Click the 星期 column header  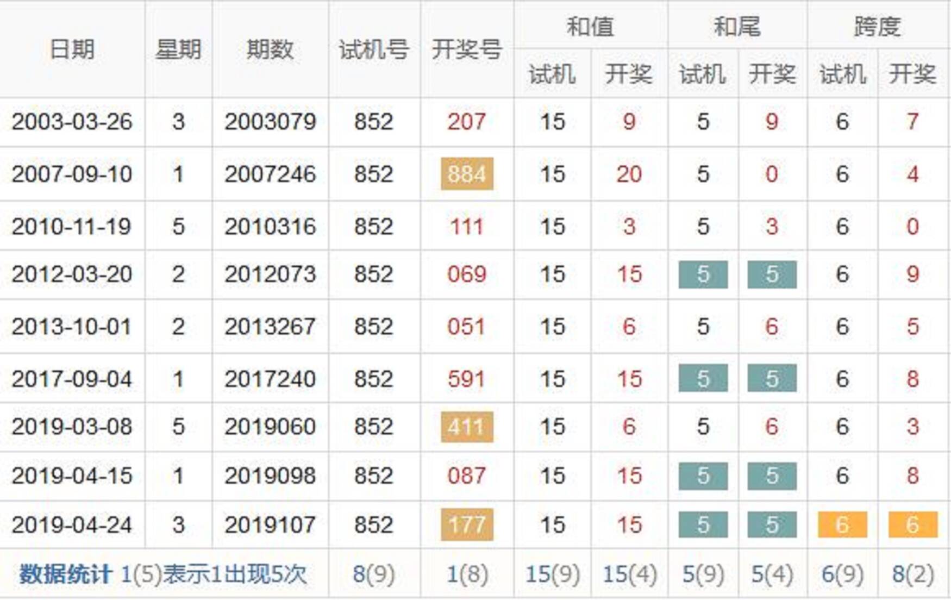178,49
